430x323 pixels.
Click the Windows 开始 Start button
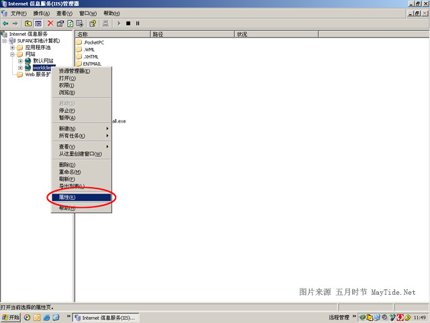pyautogui.click(x=11, y=317)
